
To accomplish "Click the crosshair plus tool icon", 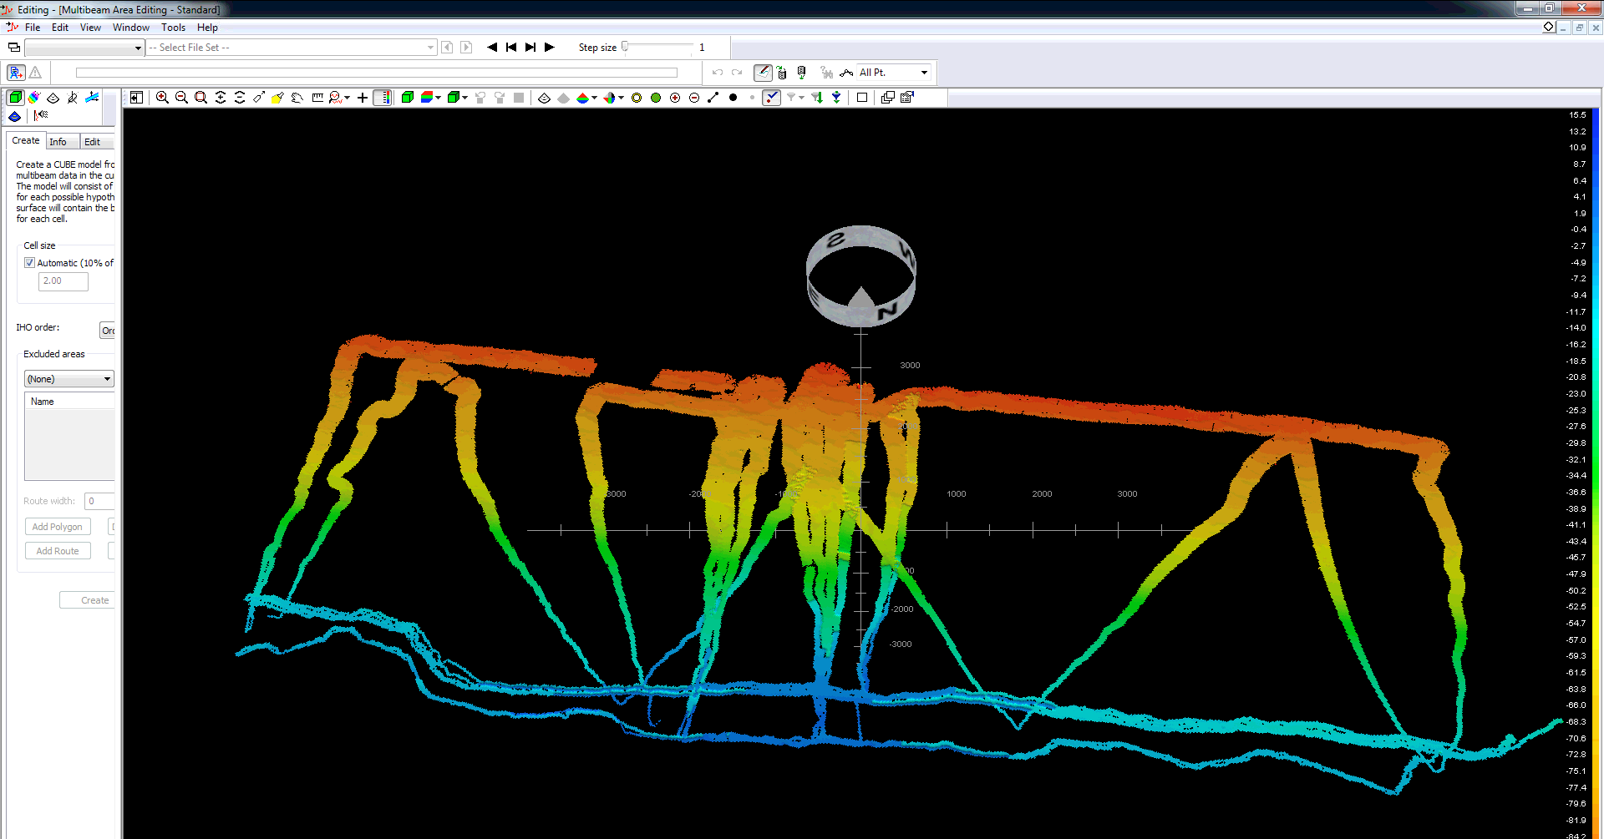I will 363,98.
